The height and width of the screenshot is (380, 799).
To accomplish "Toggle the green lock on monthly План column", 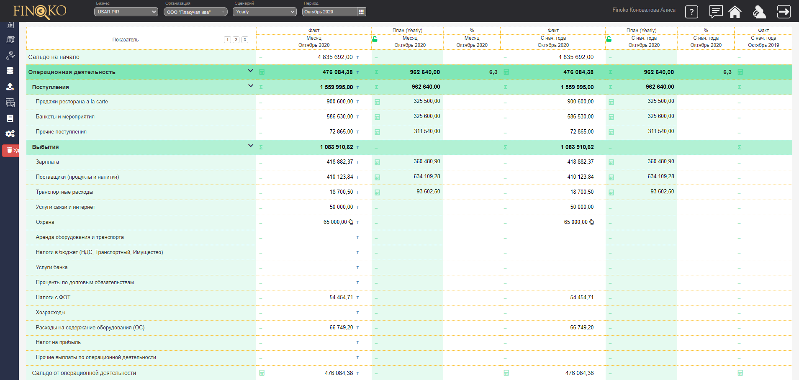I will click(x=375, y=39).
